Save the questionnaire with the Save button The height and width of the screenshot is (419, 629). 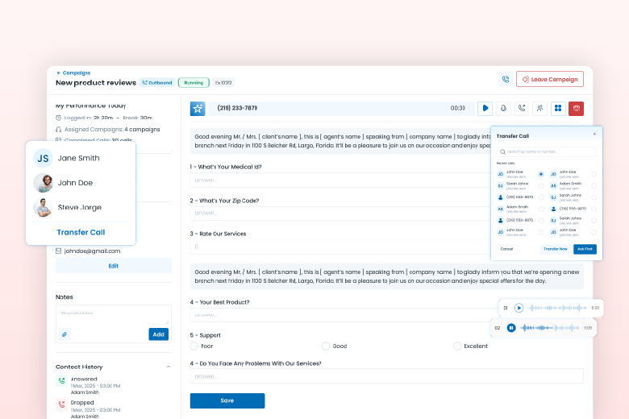[x=227, y=400]
